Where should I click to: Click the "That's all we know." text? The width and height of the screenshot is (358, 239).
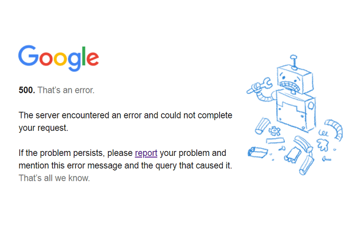(54, 178)
